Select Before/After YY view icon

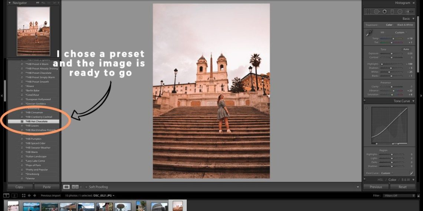pyautogui.click(x=75, y=187)
